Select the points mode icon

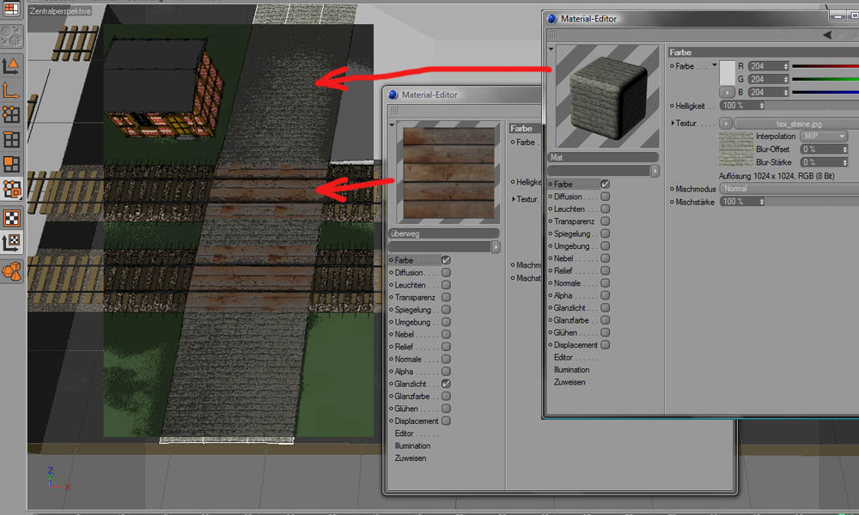[x=12, y=113]
